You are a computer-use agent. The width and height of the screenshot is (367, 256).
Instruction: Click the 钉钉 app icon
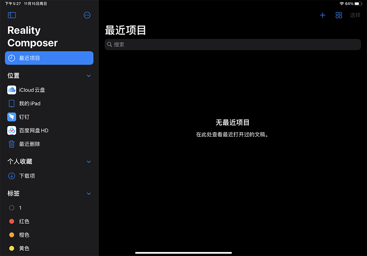[x=12, y=117]
